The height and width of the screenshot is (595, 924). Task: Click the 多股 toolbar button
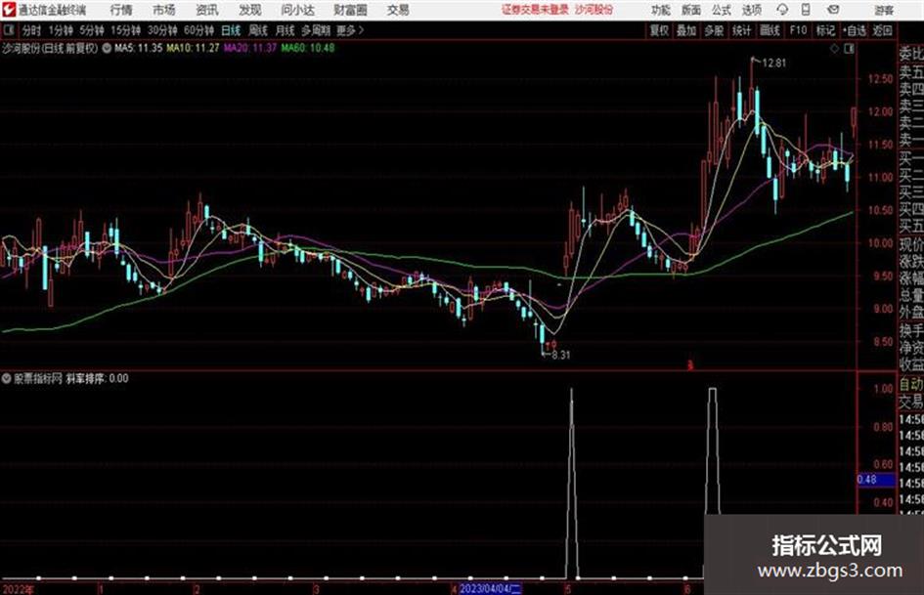[x=714, y=30]
